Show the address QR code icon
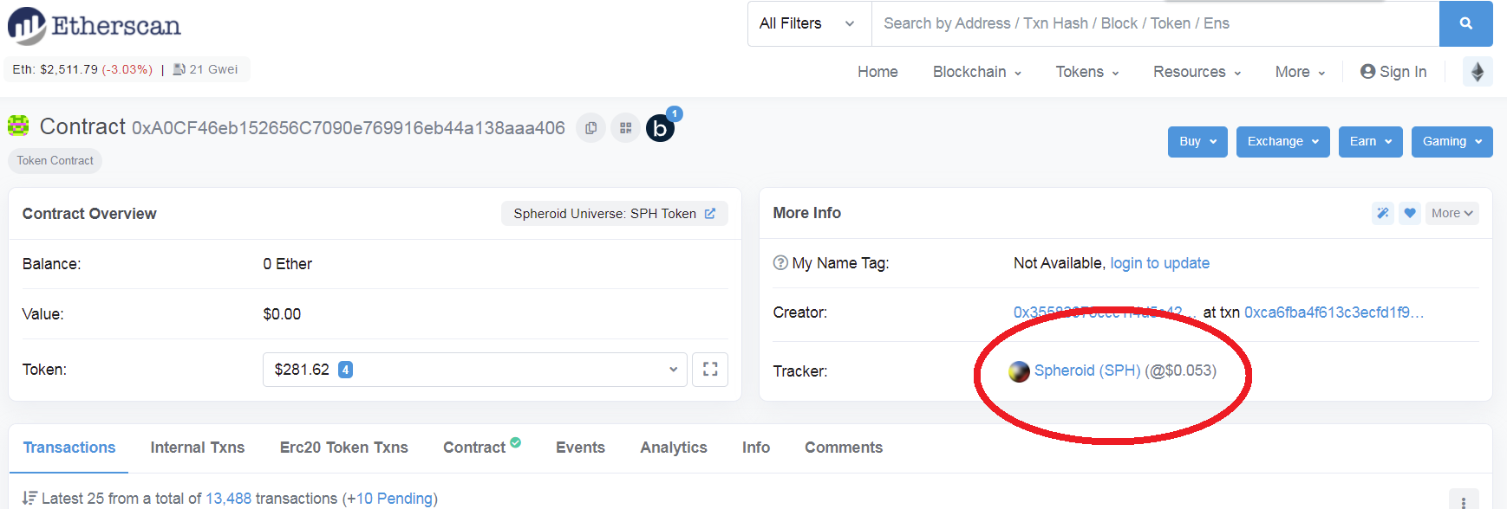This screenshot has height=509, width=1507. point(625,128)
